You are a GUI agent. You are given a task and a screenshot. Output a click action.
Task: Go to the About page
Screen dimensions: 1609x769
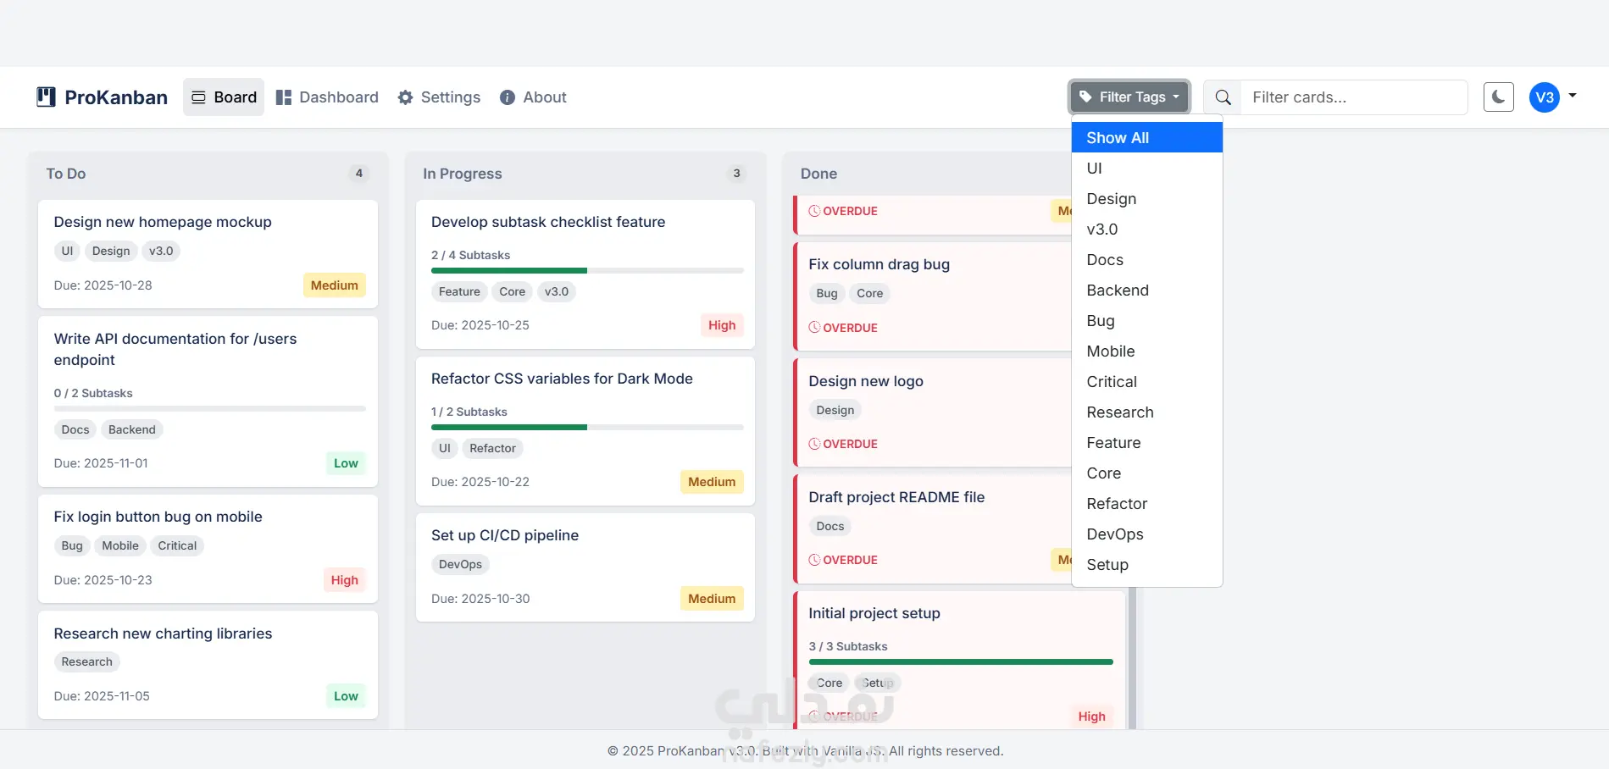pos(544,97)
